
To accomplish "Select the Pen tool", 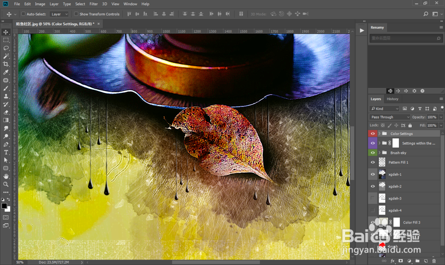I will coord(6,144).
